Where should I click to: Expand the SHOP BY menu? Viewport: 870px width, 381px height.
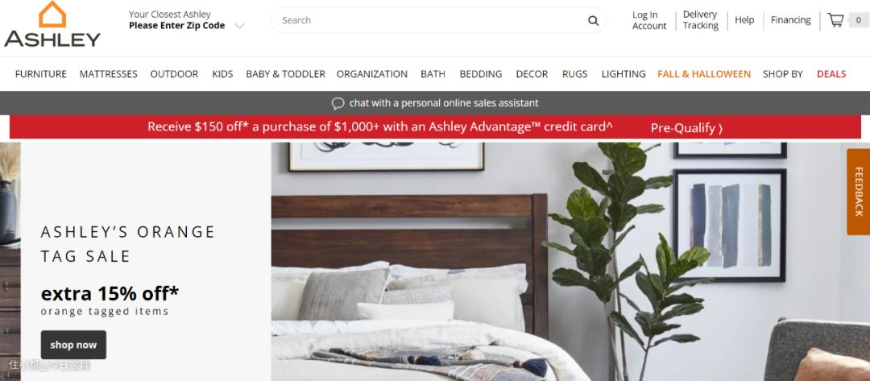782,74
